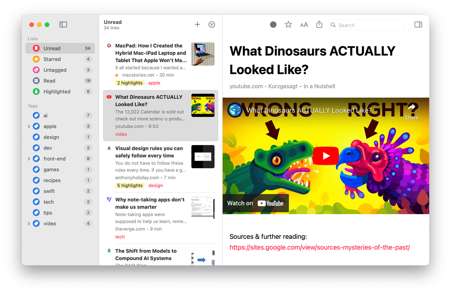
Task: Mark article as read with circle icon
Action: click(273, 25)
